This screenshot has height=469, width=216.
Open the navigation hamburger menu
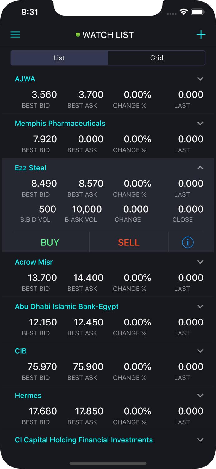[x=15, y=34]
